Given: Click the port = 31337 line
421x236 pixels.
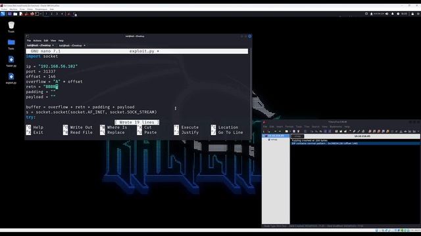Looking at the screenshot, I should [x=41, y=71].
